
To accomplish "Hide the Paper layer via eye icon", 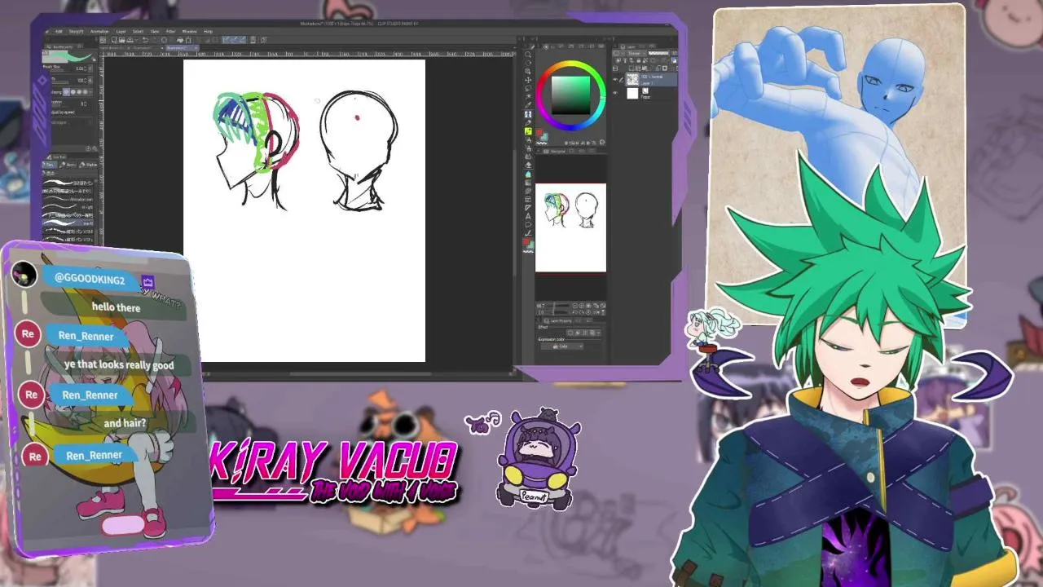I will click(x=615, y=93).
